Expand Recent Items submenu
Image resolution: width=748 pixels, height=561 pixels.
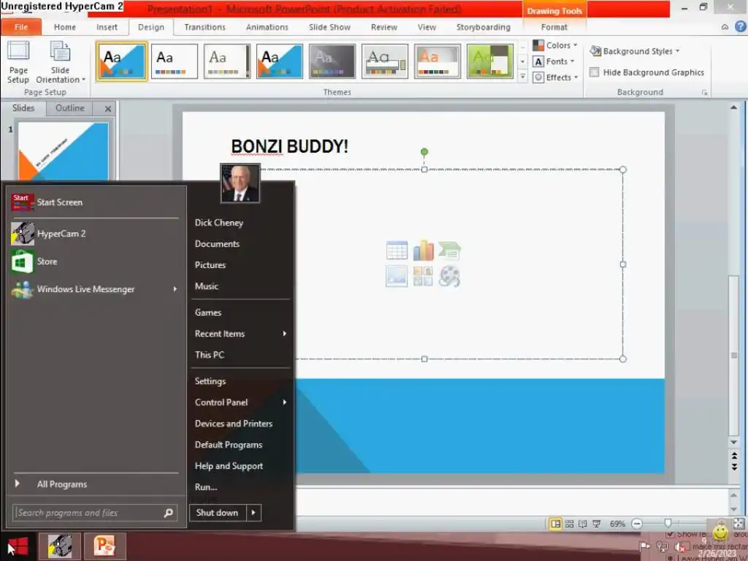point(241,334)
